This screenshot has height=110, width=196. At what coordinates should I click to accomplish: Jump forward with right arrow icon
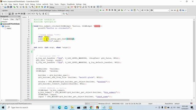tap(103, 10)
